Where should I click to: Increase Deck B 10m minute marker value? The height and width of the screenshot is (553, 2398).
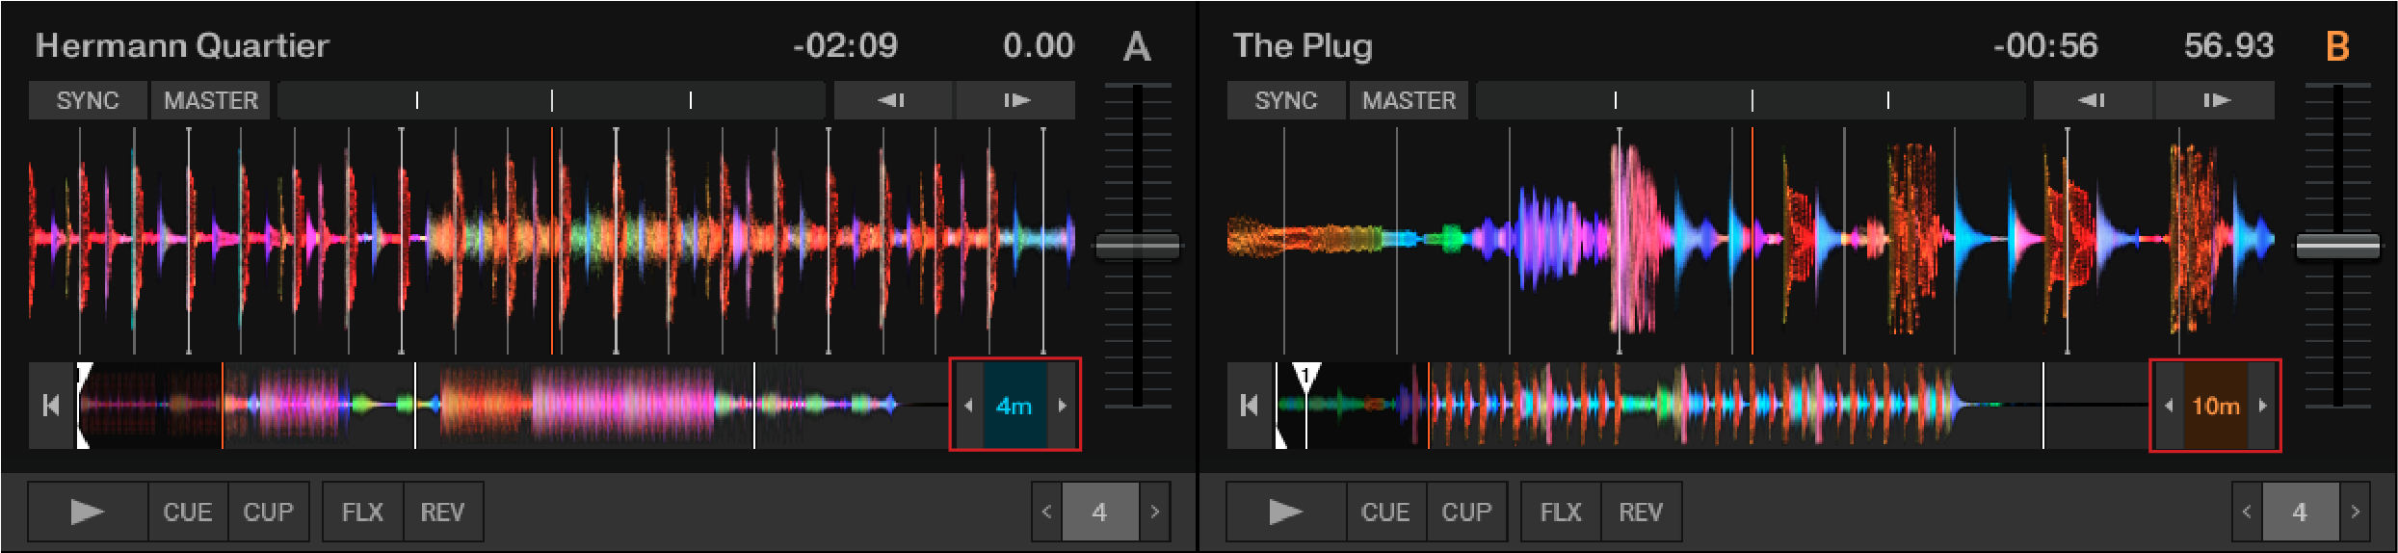tap(2263, 406)
